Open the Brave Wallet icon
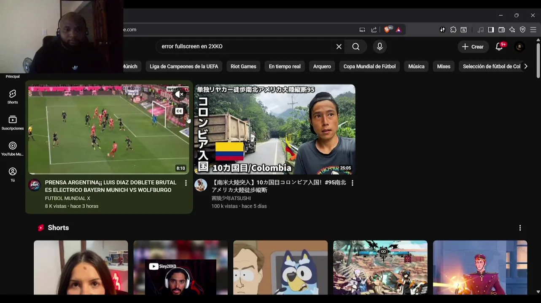This screenshot has width=541, height=303. tap(502, 29)
